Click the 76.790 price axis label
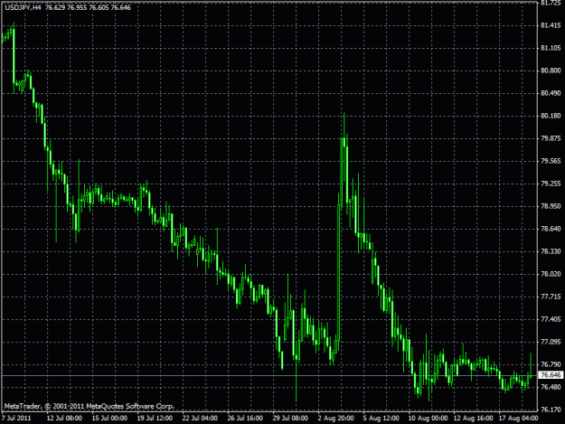 click(x=551, y=364)
